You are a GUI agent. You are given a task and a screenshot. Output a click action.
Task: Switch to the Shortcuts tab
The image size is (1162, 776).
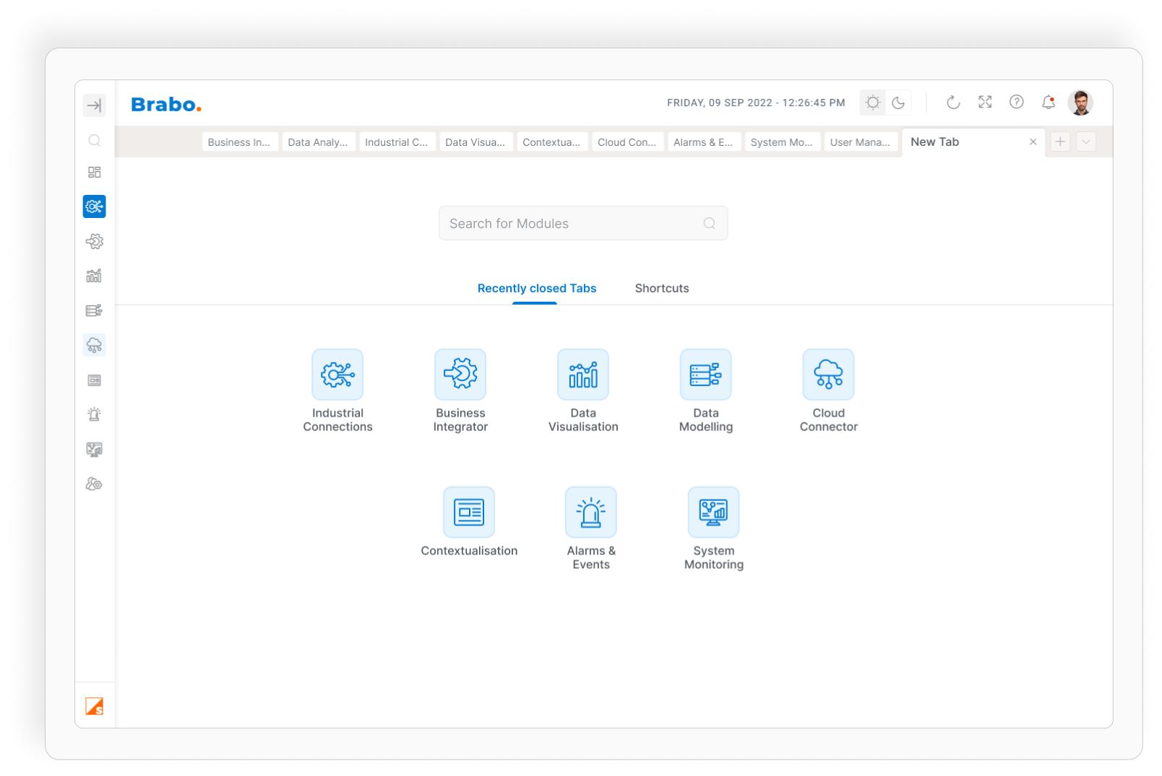tap(661, 288)
